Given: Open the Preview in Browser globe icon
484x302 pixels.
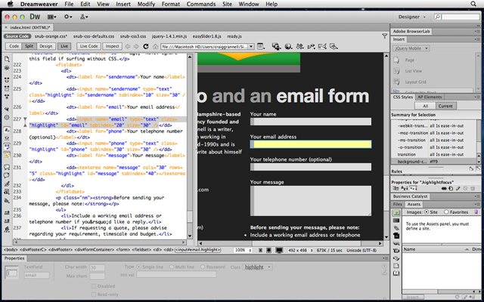Looking at the screenshot, I should (288, 47).
